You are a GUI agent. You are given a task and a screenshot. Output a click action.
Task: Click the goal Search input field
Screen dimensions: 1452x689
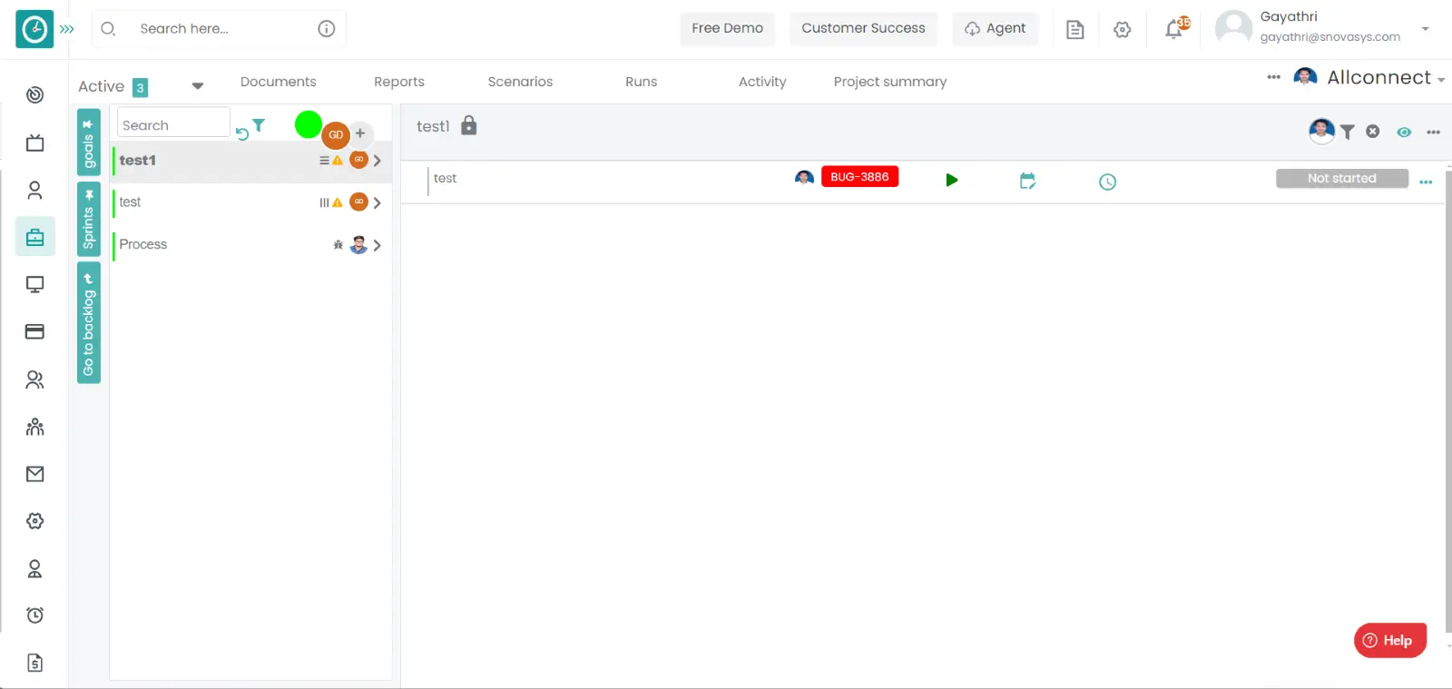pyautogui.click(x=172, y=125)
